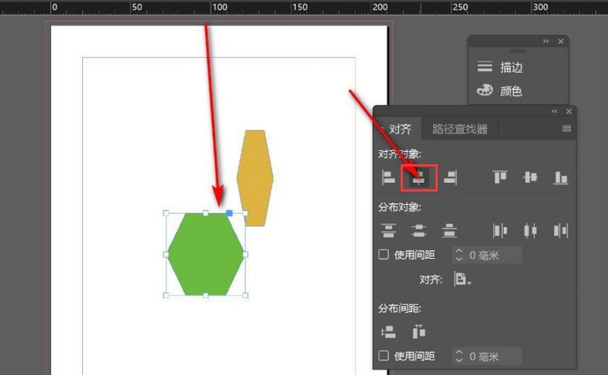Select the yellow hexagon shape
Viewport: 608px width, 375px height.
pos(255,171)
